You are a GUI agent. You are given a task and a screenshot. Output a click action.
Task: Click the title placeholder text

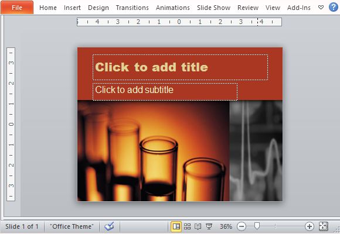click(151, 67)
